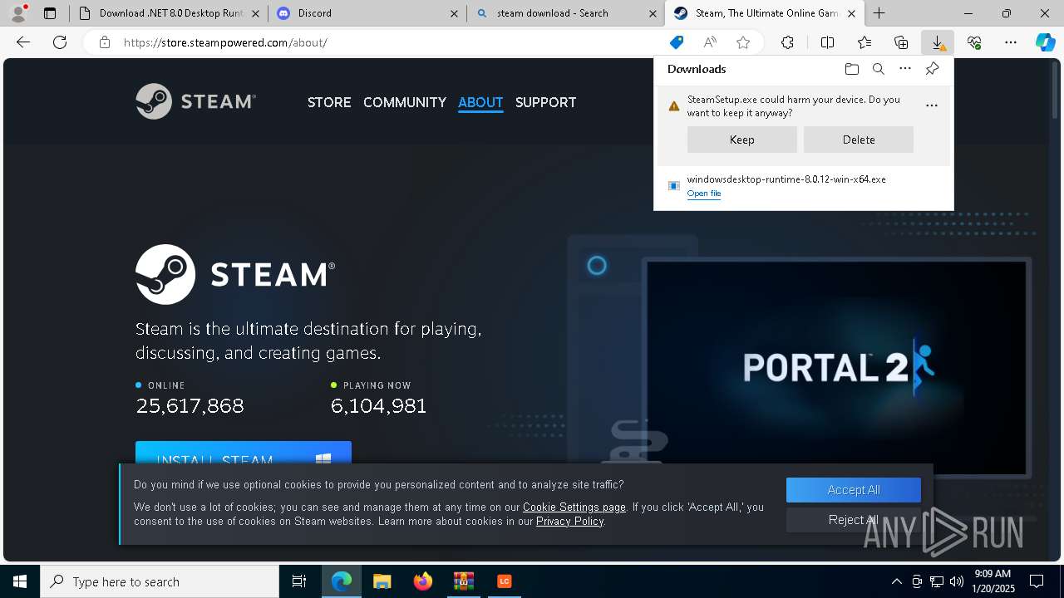The image size is (1064, 598).
Task: Open more options in Downloads panel header
Action: (x=905, y=69)
